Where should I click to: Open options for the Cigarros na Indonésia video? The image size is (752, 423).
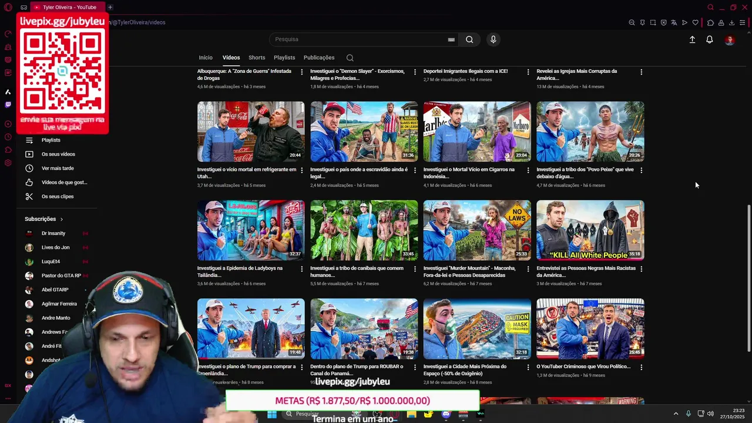528,170
